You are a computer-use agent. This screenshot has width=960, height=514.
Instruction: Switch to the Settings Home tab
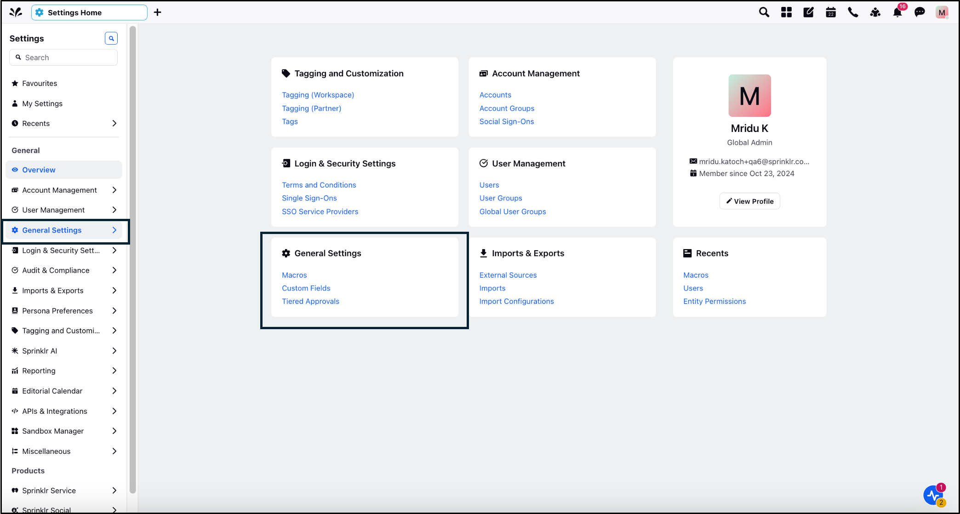pyautogui.click(x=89, y=12)
